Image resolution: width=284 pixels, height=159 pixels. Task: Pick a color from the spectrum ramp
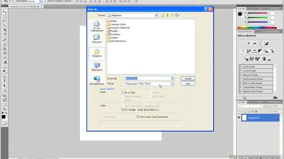257,27
